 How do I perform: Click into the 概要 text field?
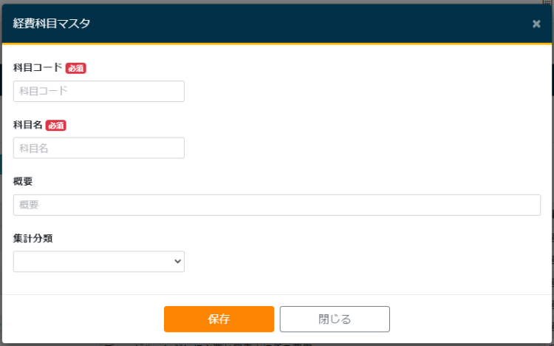coord(277,205)
